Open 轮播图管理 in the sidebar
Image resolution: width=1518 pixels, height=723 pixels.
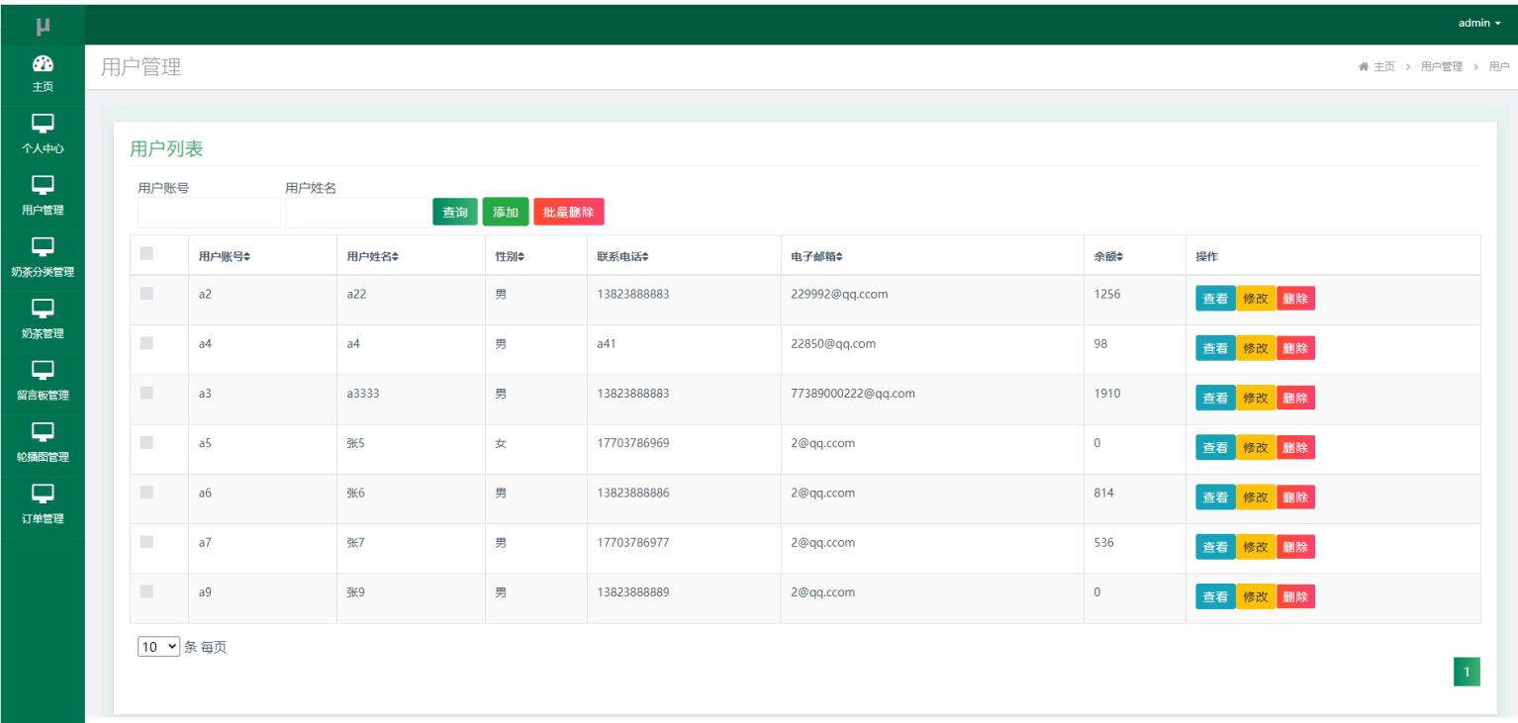pyautogui.click(x=43, y=444)
